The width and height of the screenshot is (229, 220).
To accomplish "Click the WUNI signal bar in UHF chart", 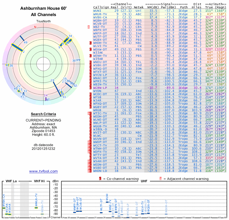I will pos(107,202).
